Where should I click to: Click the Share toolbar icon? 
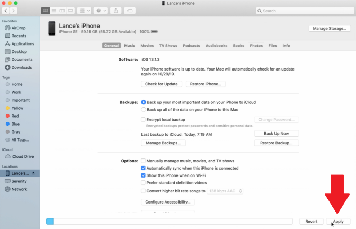(116, 11)
